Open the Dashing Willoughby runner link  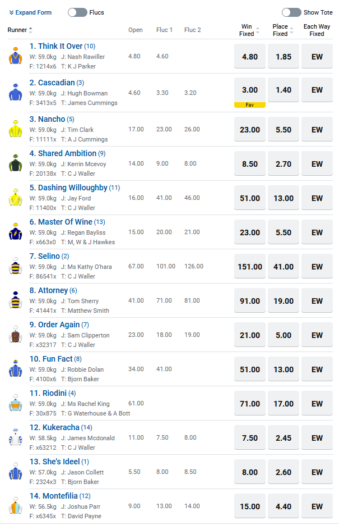point(68,188)
